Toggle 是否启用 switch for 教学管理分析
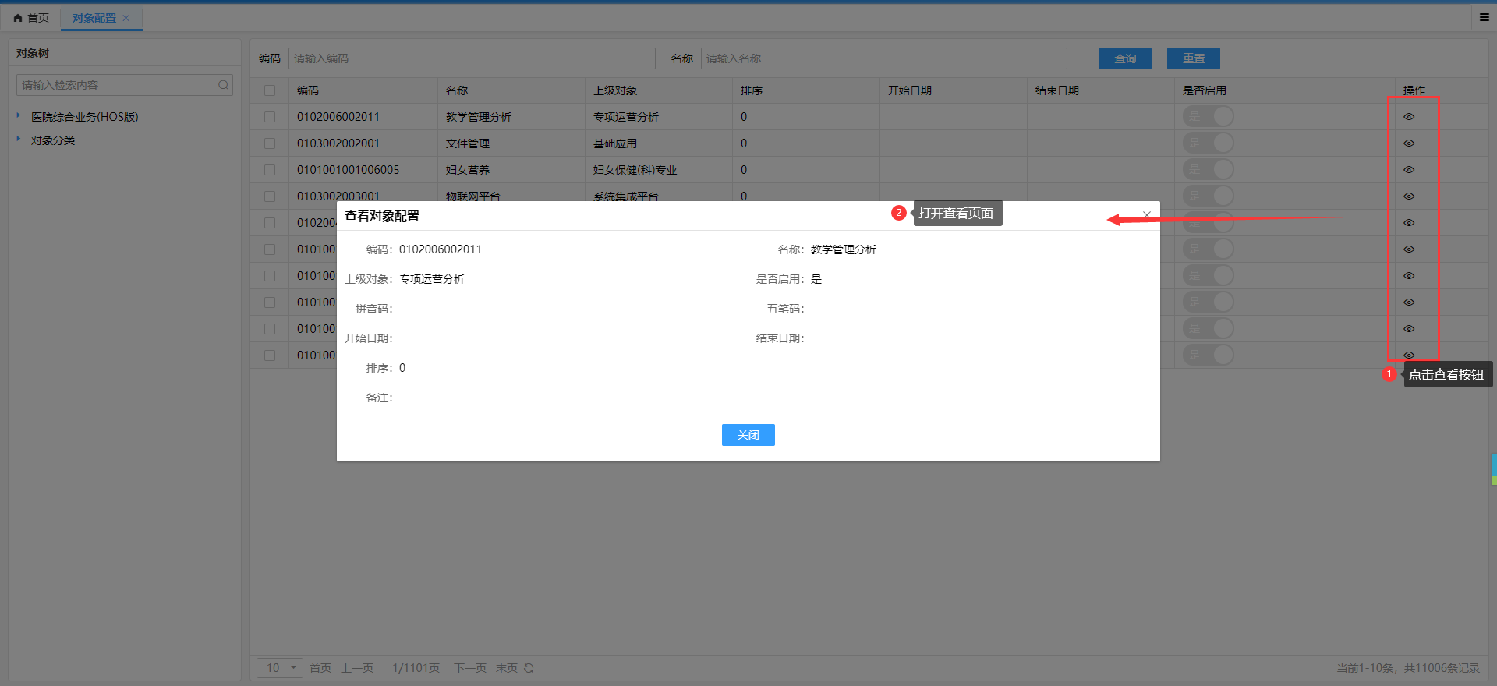Screen dimensions: 1497x686 click(1208, 117)
